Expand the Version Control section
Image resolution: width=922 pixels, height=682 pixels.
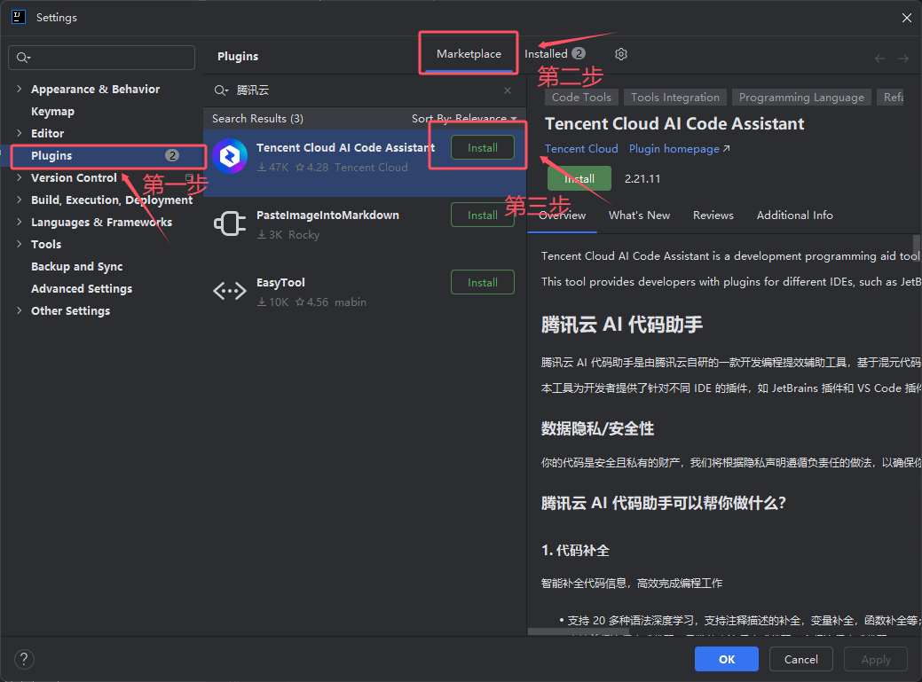tap(19, 177)
